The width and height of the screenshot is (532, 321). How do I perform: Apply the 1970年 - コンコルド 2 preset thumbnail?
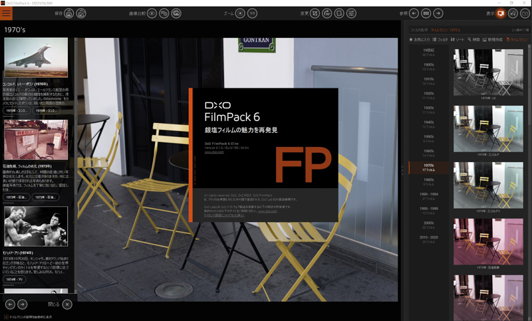(x=488, y=185)
